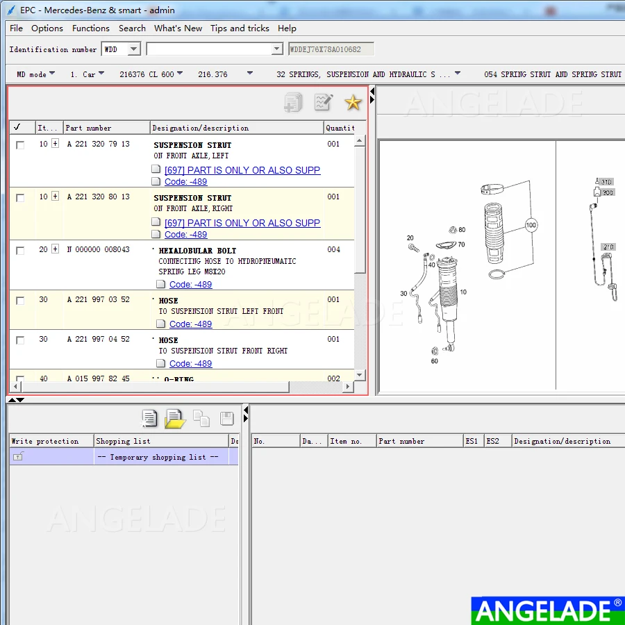
Task: Select the Temporary shopping list row
Action: (x=124, y=456)
